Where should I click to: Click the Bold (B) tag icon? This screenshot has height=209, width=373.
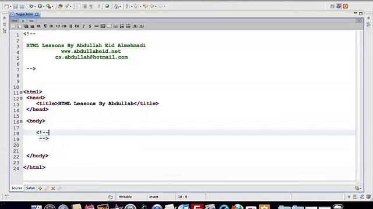tap(71, 26)
